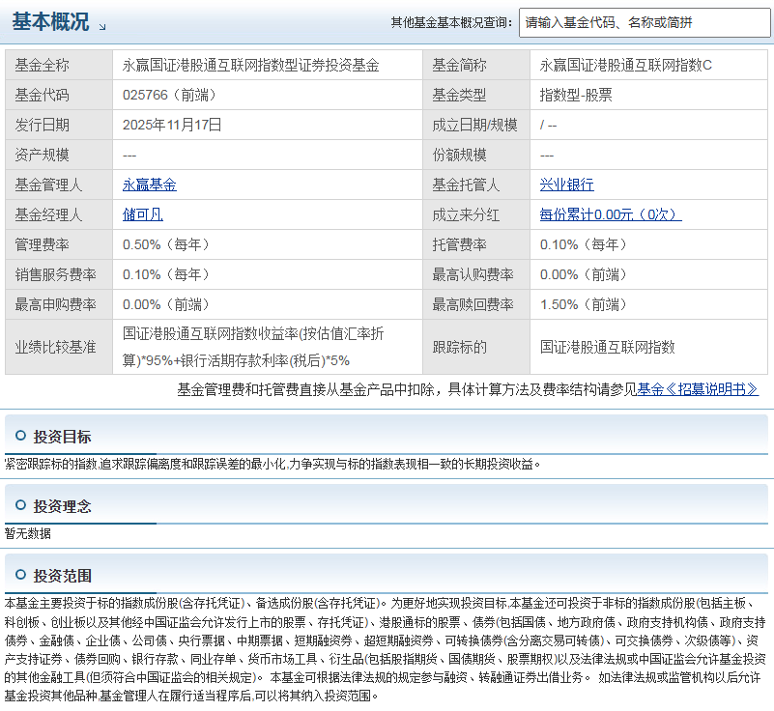The height and width of the screenshot is (711, 774).
Task: Select short name 永赢国证港股通互联网指数C
Action: 626,65
